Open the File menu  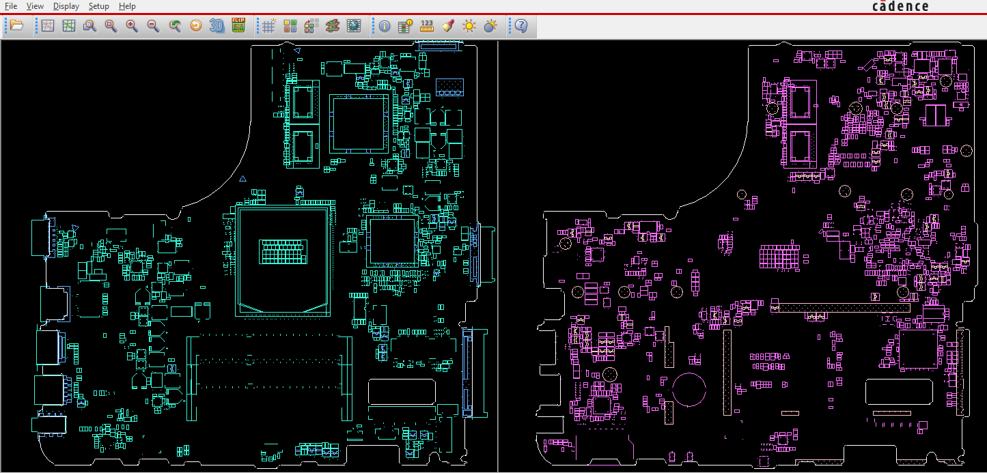click(x=11, y=6)
